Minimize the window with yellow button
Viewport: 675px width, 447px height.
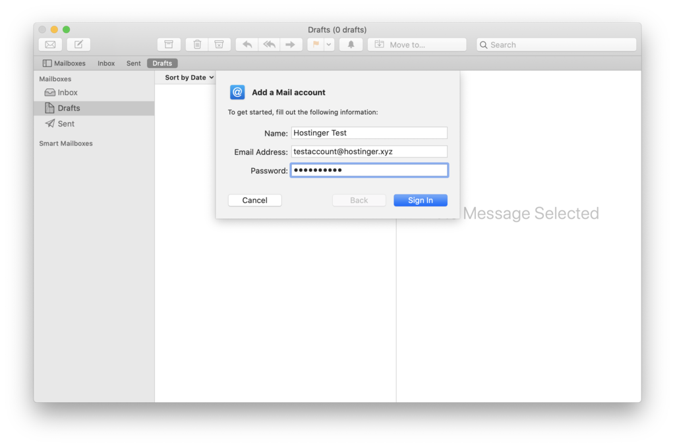tap(54, 29)
